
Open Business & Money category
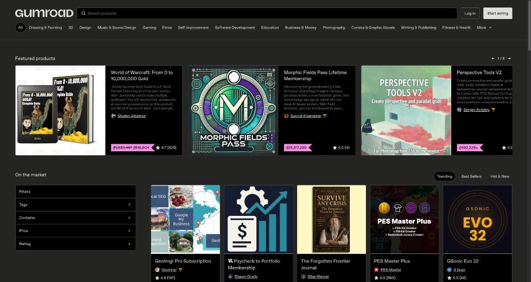click(x=301, y=28)
